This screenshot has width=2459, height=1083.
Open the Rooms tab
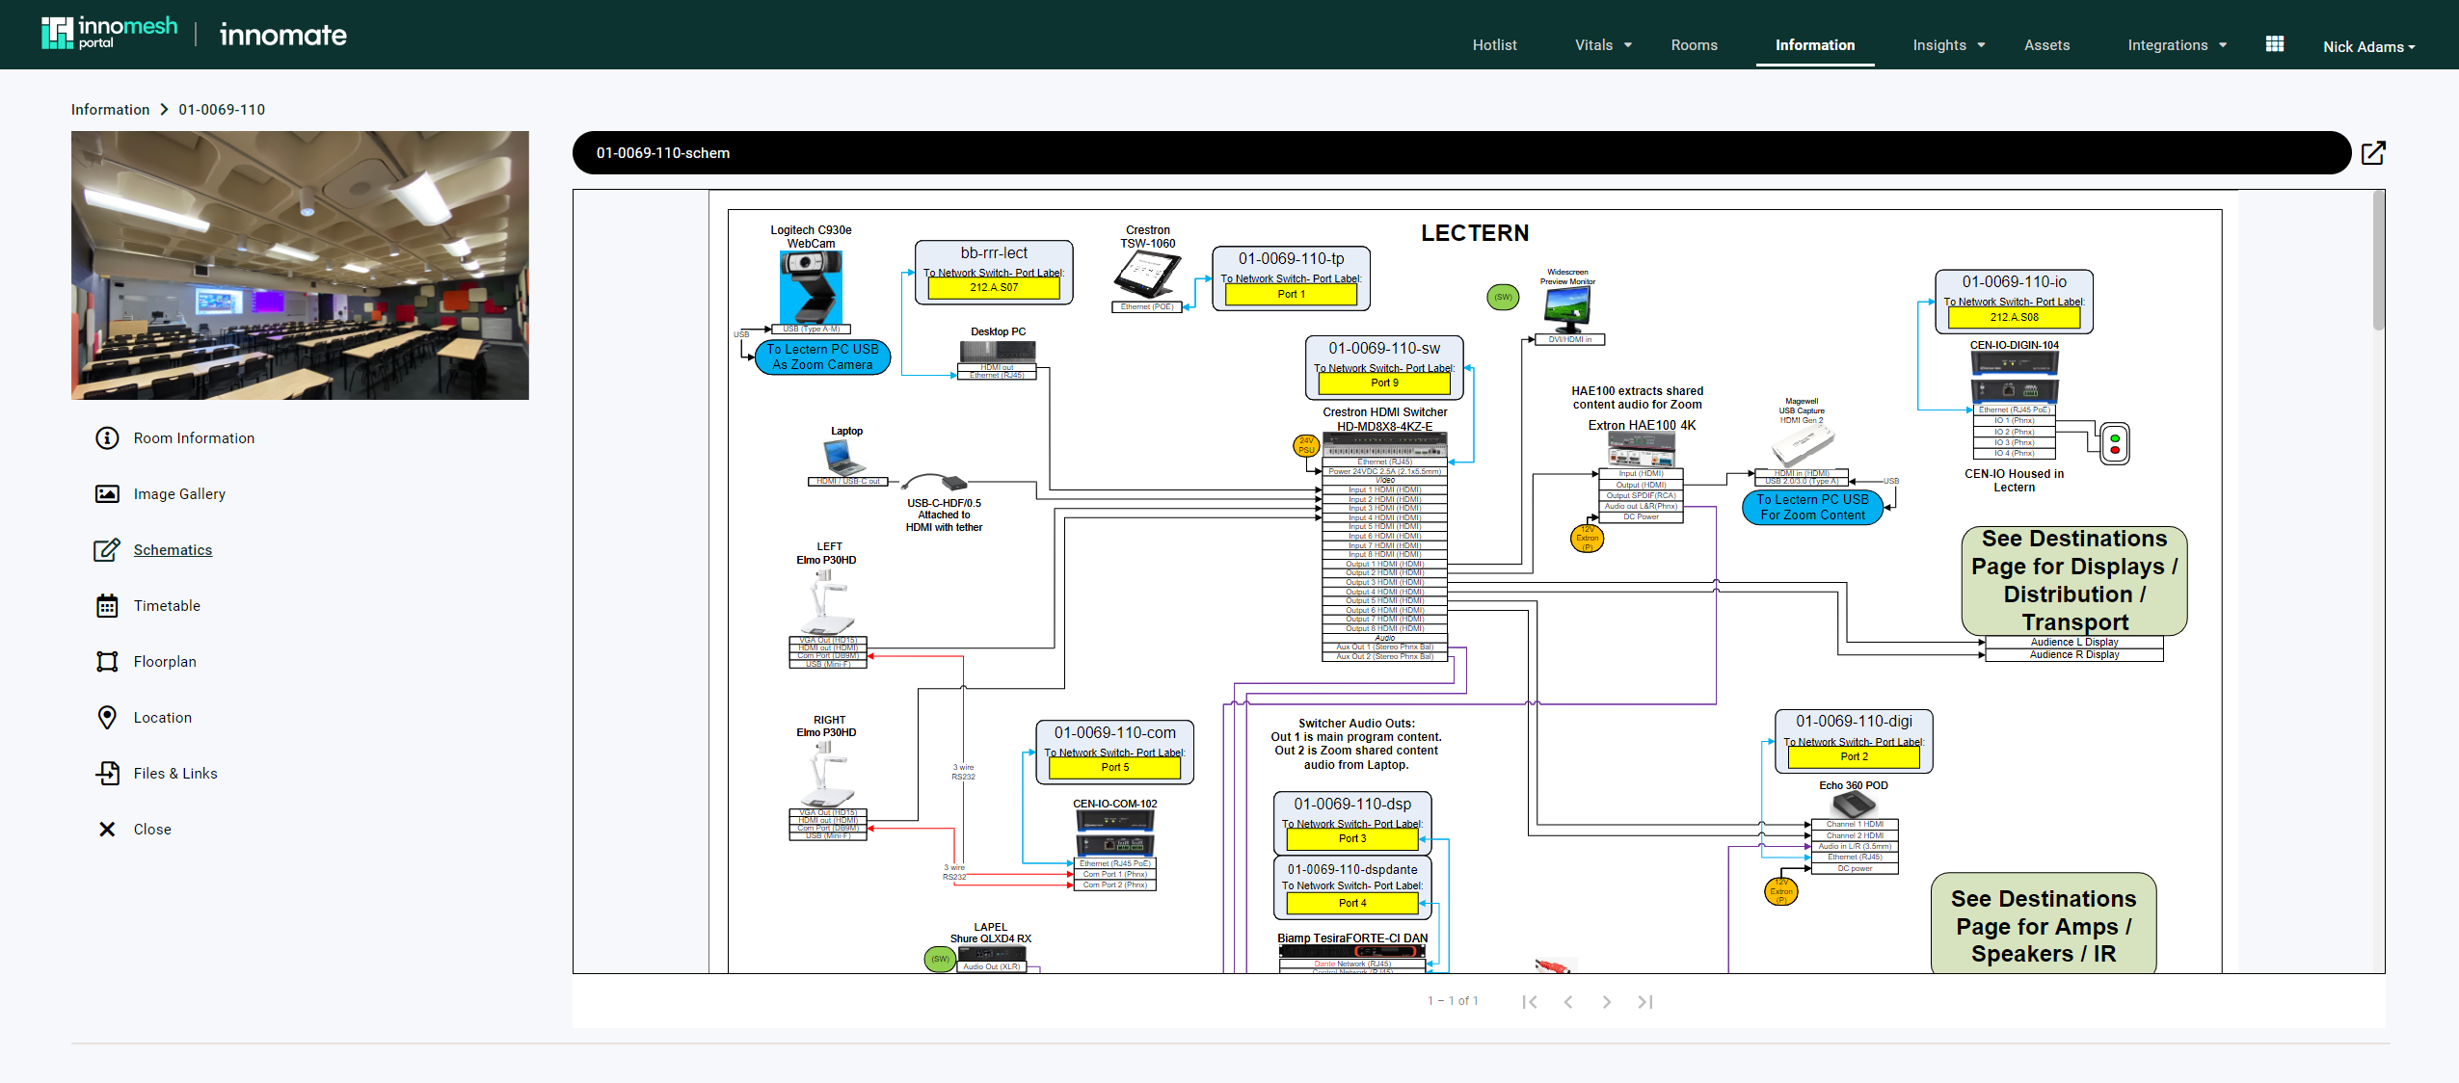click(1694, 45)
